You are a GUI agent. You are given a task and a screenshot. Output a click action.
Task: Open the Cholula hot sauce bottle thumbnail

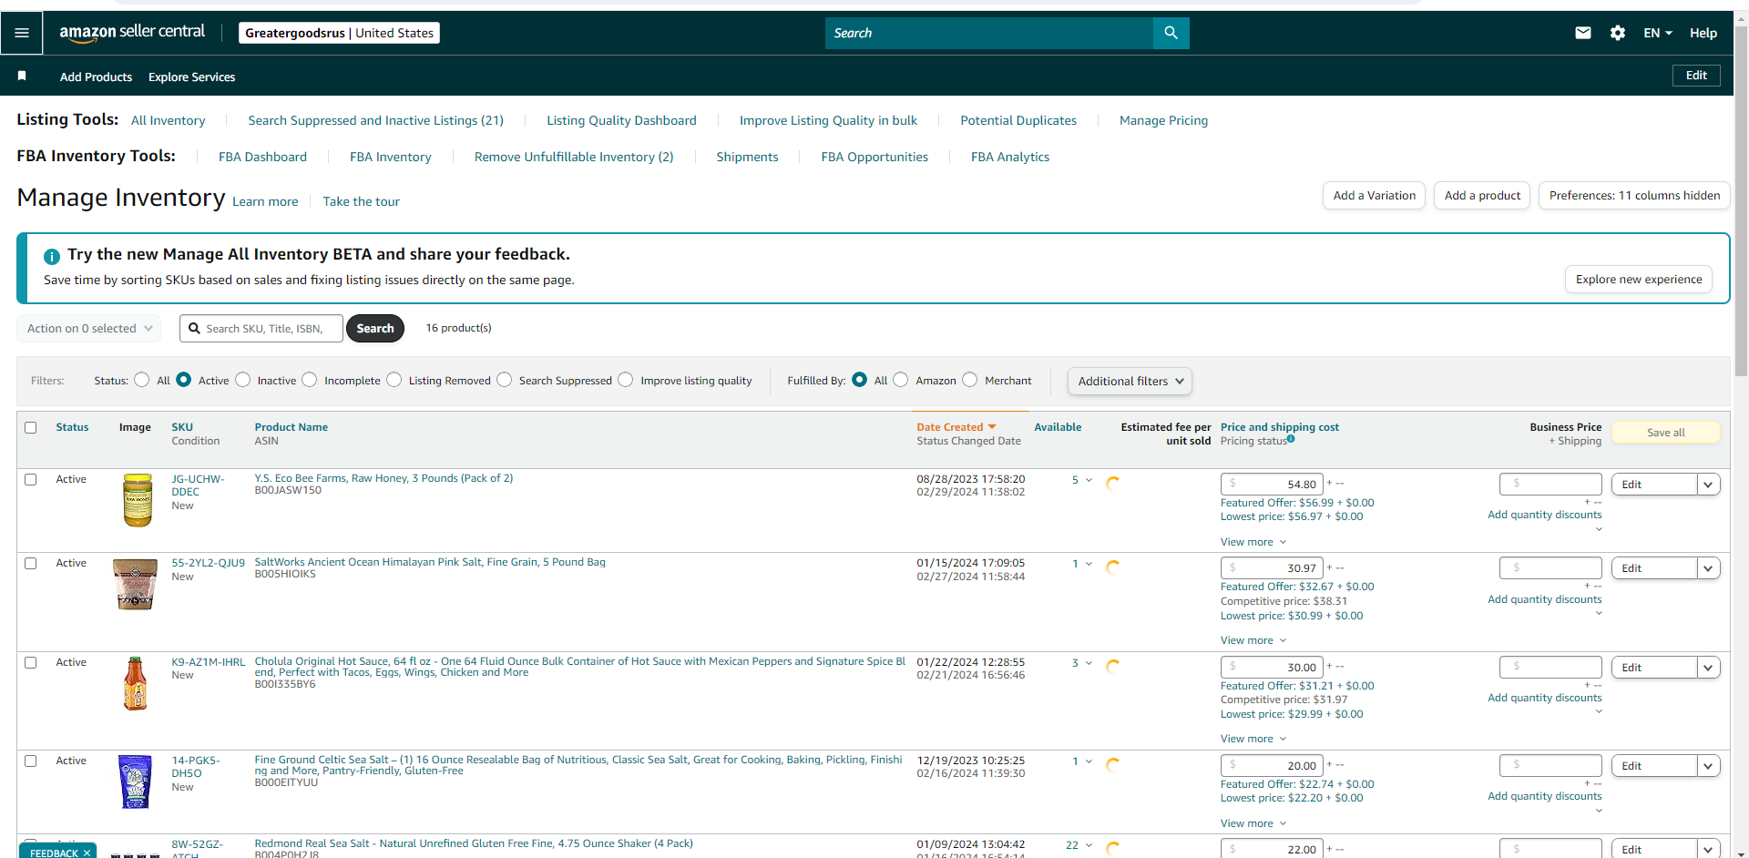coord(135,683)
